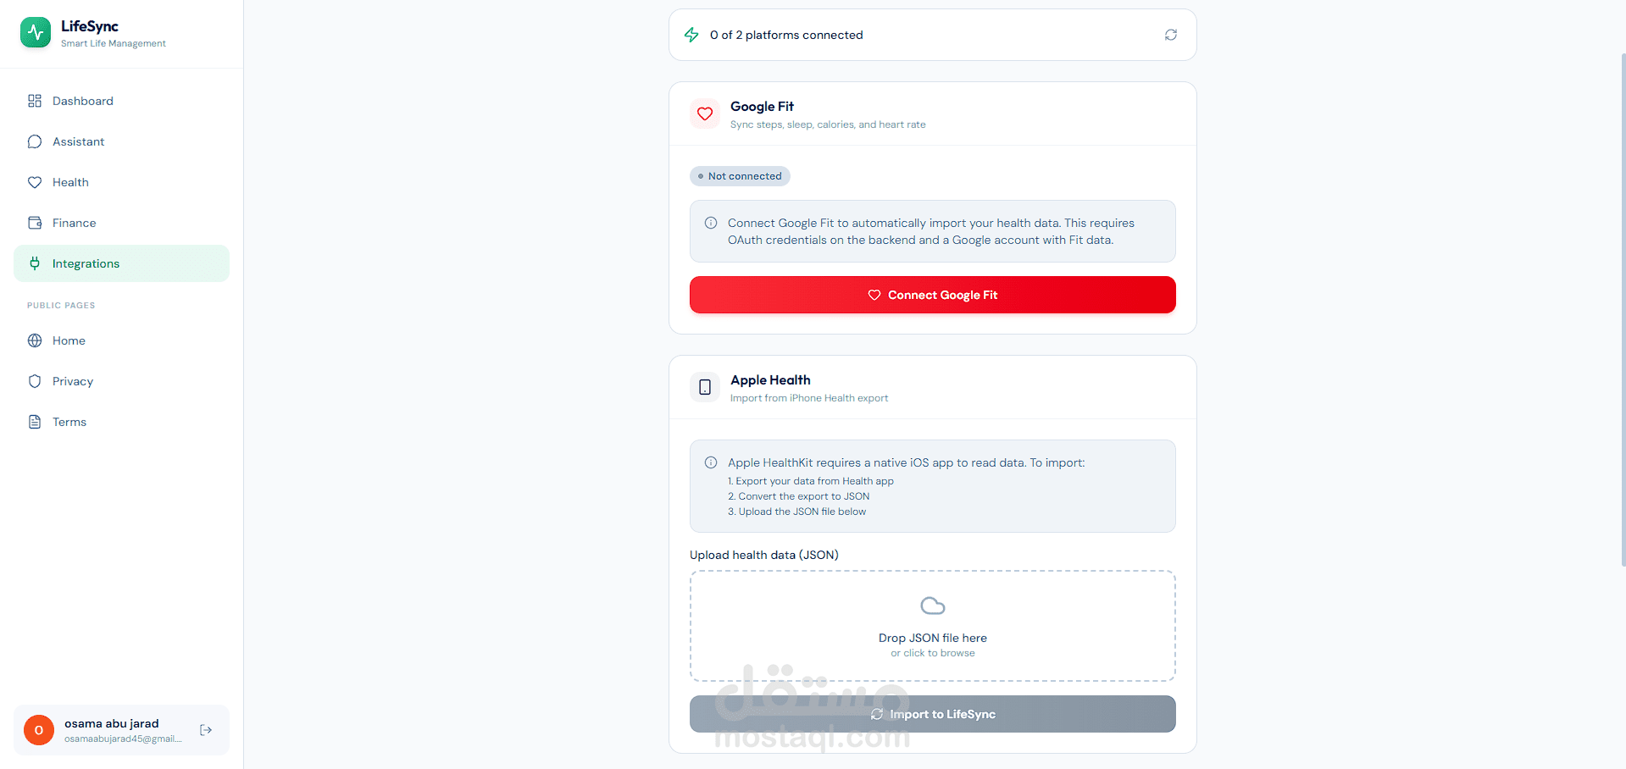The image size is (1626, 769).
Task: Navigate to the Finance page
Action: 74,223
